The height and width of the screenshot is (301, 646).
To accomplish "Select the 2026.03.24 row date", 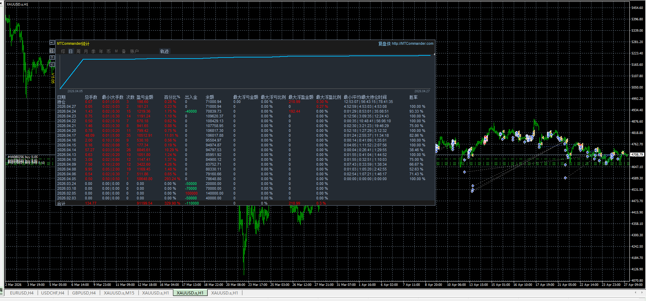I will [67, 184].
